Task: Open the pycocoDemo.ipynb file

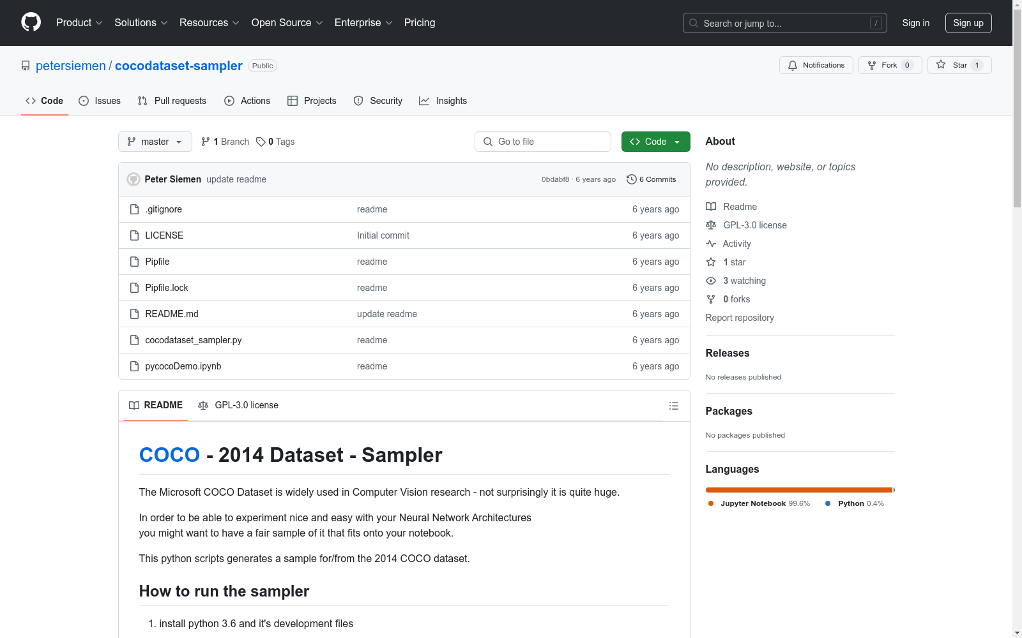Action: click(183, 366)
